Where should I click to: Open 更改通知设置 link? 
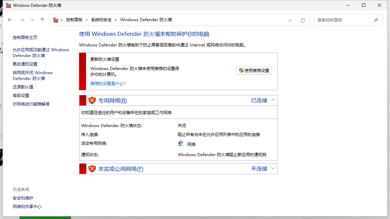[25, 64]
